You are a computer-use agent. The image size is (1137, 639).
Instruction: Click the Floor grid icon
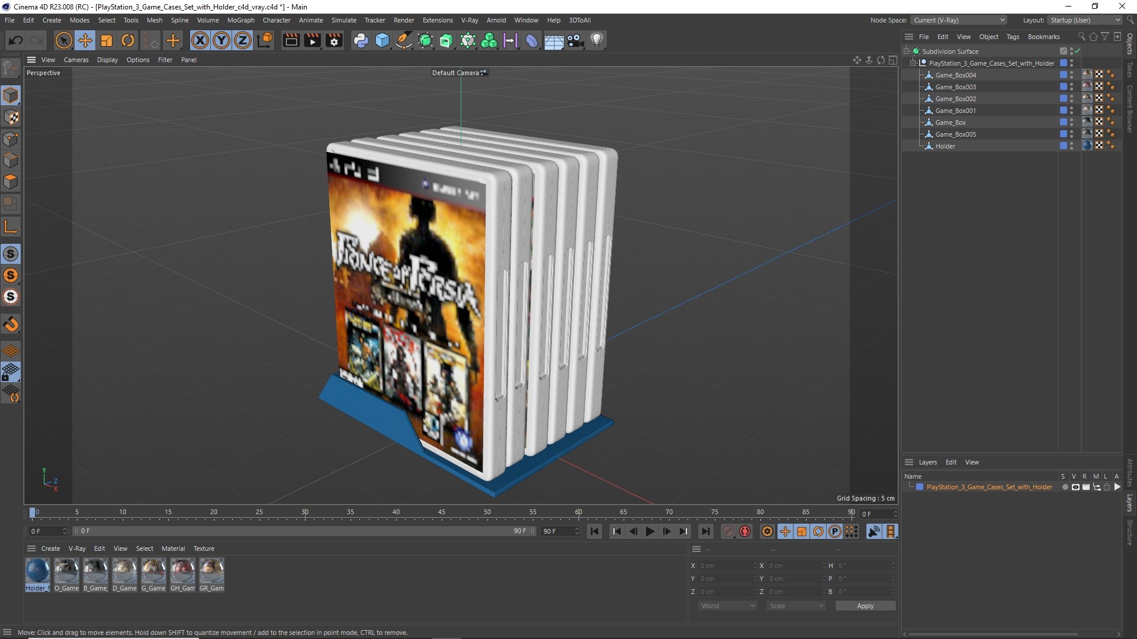pos(554,40)
